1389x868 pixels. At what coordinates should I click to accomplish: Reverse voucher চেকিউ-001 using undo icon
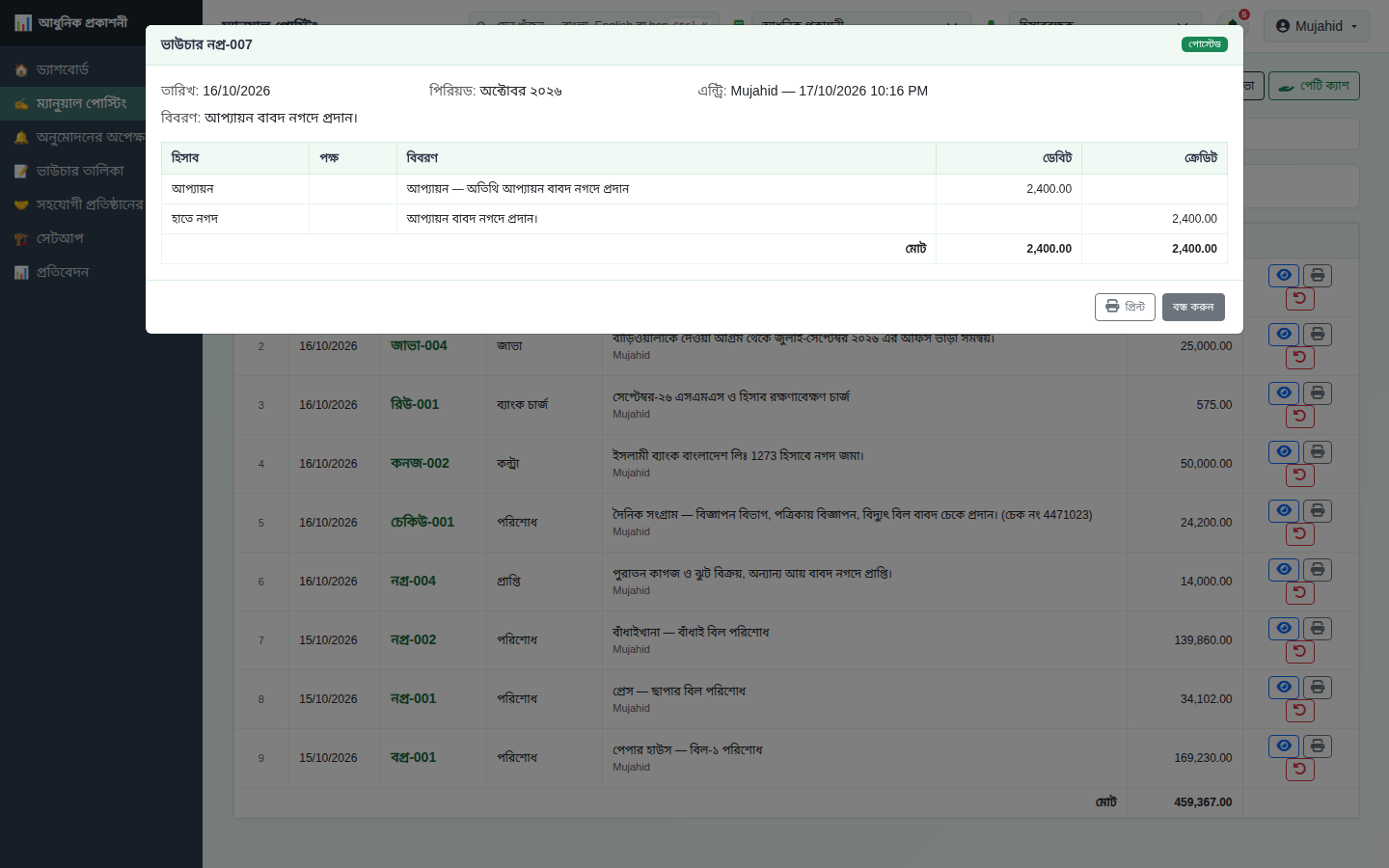click(1300, 534)
